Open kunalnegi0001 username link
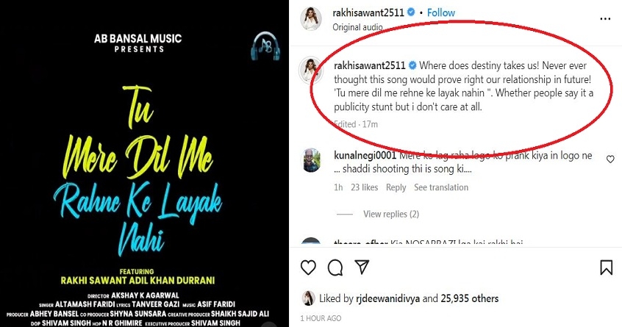 coord(365,155)
